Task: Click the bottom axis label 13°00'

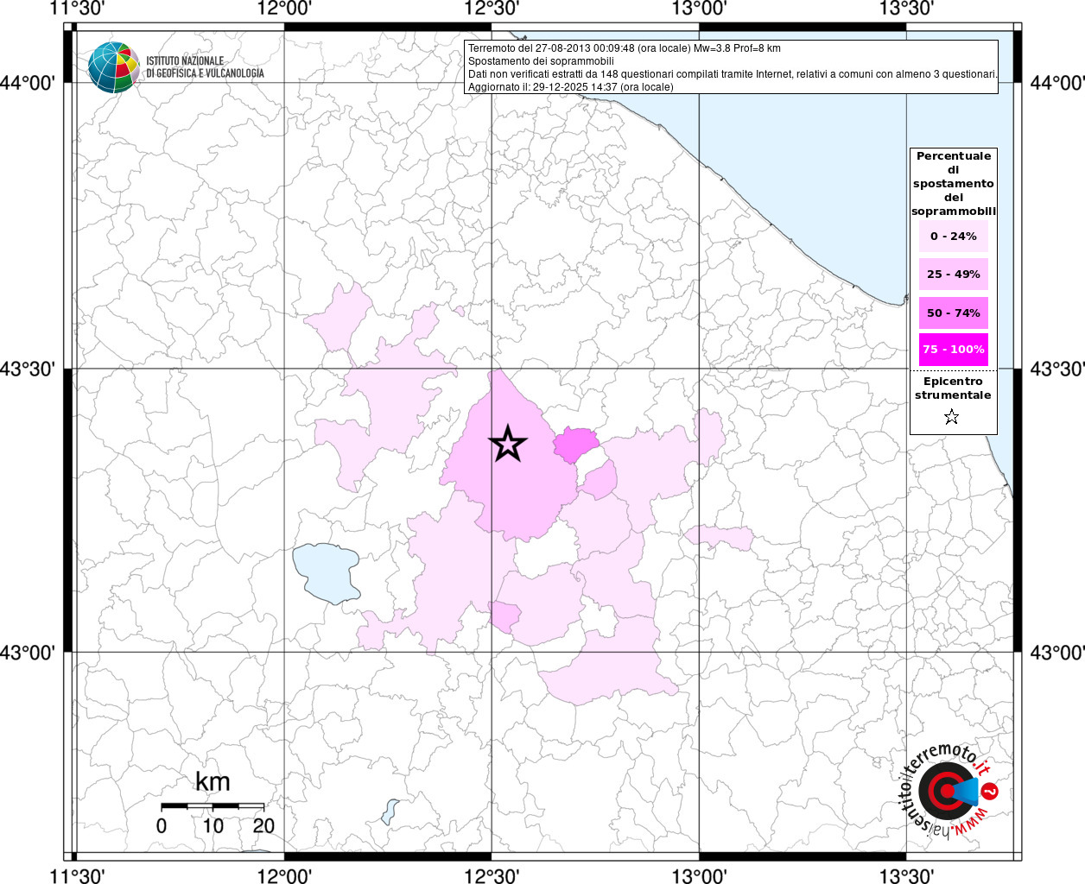Action: click(699, 875)
